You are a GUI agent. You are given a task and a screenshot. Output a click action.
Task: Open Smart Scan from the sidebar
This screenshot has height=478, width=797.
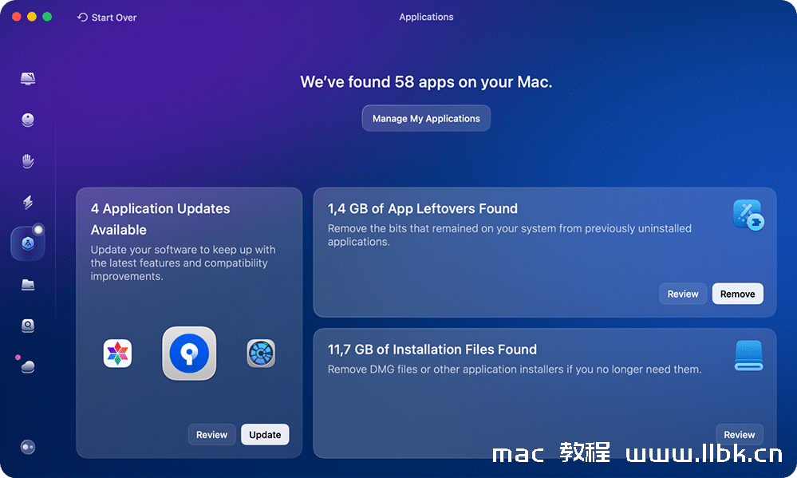pos(28,78)
